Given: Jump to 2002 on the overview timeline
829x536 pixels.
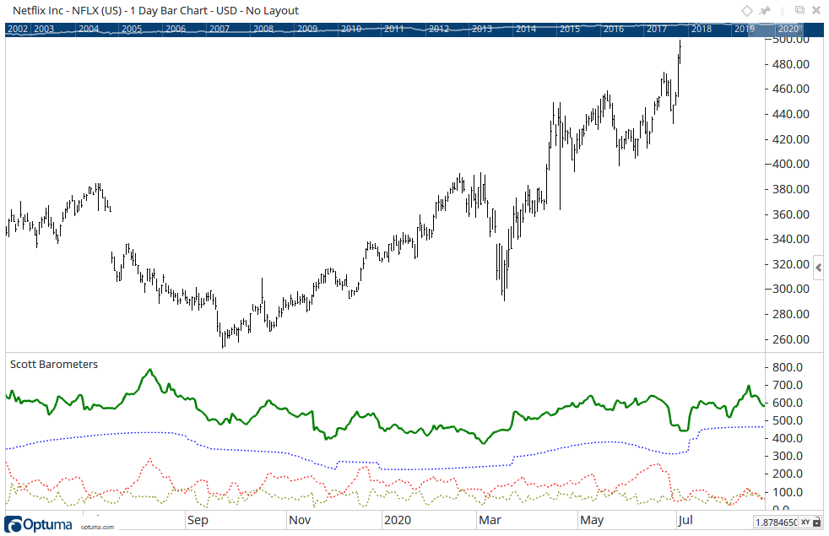Looking at the screenshot, I should (18, 29).
